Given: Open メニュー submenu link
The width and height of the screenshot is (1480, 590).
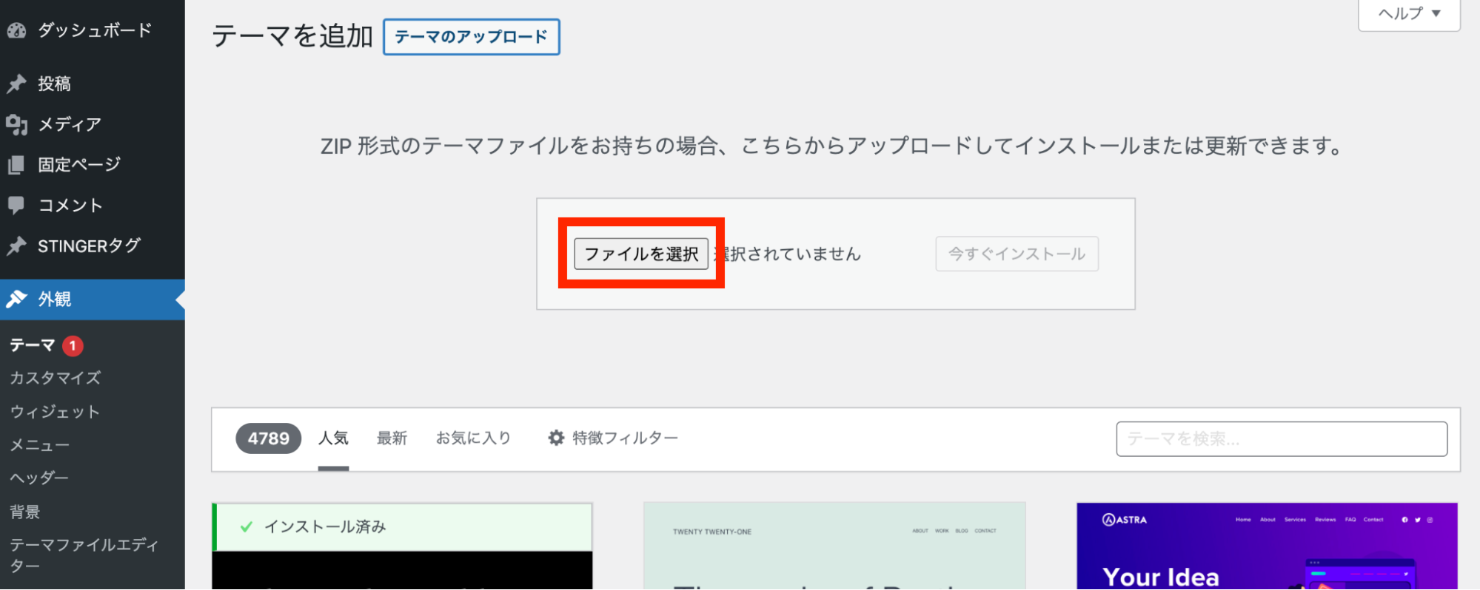Looking at the screenshot, I should coord(40,445).
